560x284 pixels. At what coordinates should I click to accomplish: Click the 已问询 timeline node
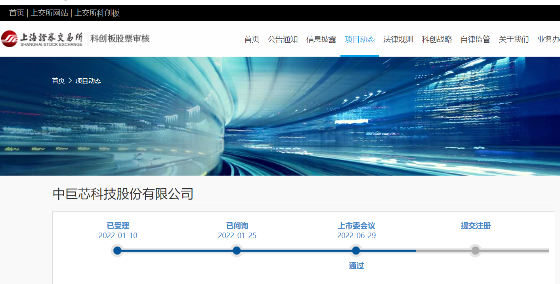point(237,250)
